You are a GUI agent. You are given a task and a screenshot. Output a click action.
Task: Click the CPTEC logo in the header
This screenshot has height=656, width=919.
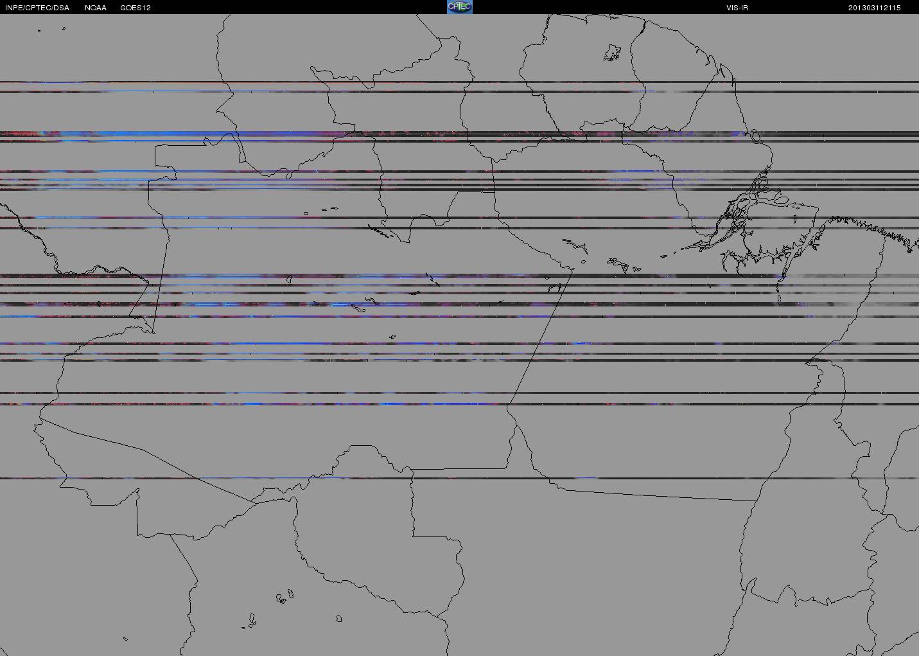pyautogui.click(x=460, y=7)
